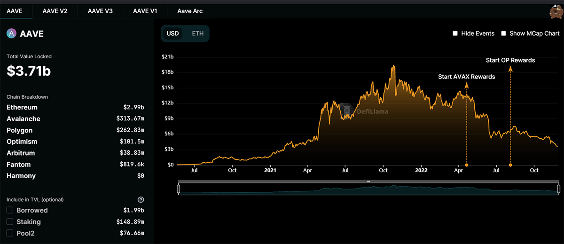Switch to the AAVE V3 tab
The height and width of the screenshot is (244, 564).
100,10
